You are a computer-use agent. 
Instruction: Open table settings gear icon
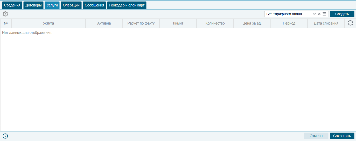[5, 14]
